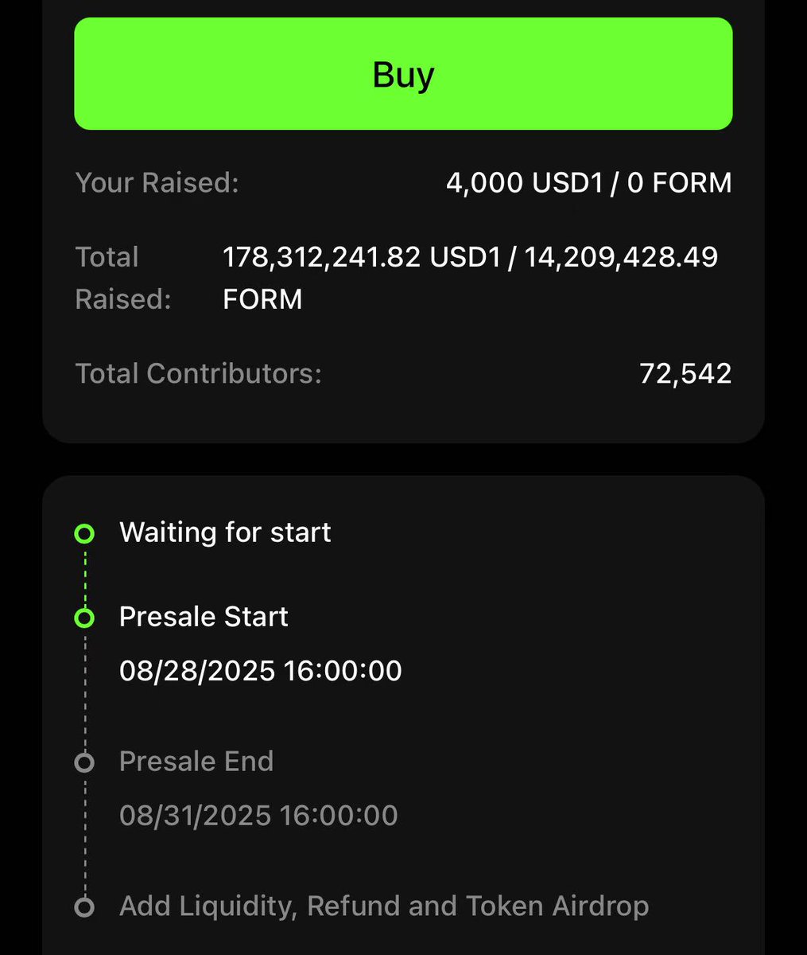Tap the Presale End label

[x=196, y=762]
